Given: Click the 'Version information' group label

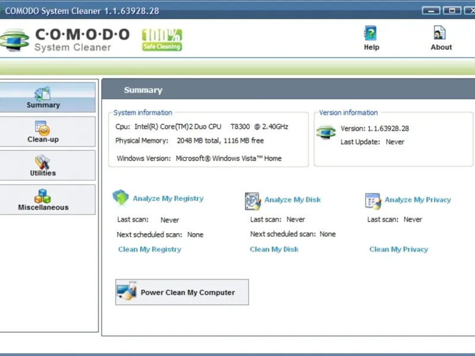Looking at the screenshot, I should pyautogui.click(x=349, y=113).
